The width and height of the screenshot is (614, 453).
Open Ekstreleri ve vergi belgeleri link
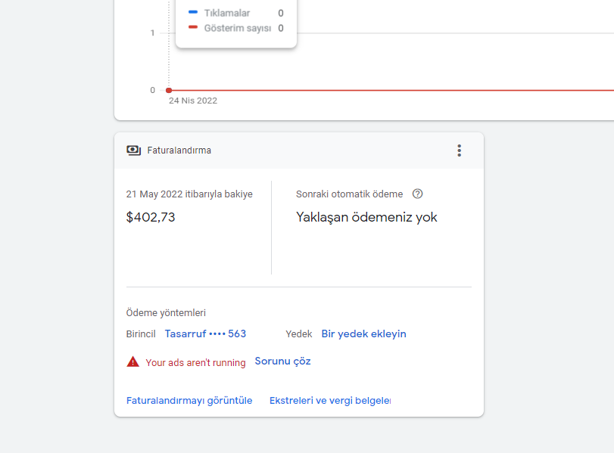[x=330, y=400]
